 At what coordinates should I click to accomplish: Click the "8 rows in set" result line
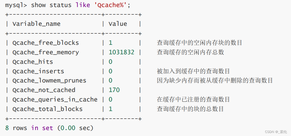pyautogui.click(x=49, y=128)
